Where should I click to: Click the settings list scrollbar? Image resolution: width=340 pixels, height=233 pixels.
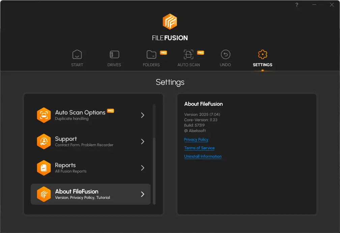click(x=154, y=171)
